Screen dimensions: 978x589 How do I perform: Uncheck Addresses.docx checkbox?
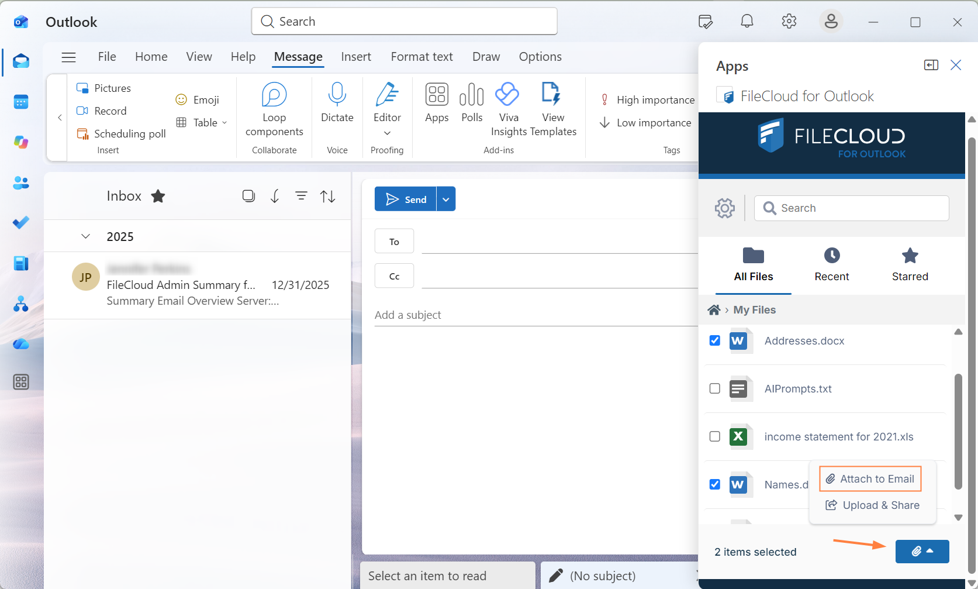(714, 340)
